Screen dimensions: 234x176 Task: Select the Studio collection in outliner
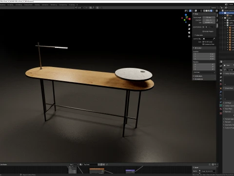tap(229, 18)
